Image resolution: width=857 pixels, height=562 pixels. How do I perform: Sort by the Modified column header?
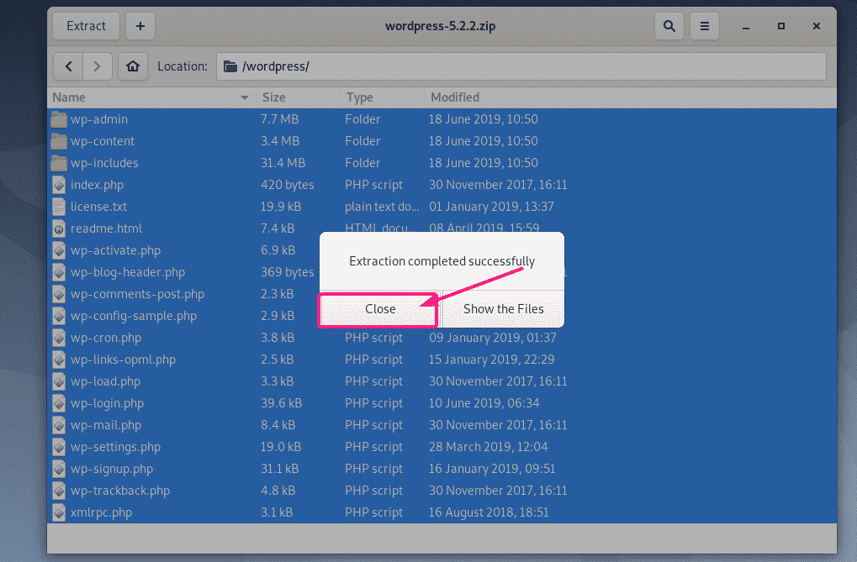click(x=630, y=97)
